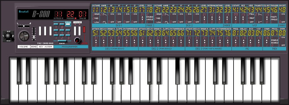Push the keypad button above number 6
This screenshot has width=289, height=105.
[68, 30]
